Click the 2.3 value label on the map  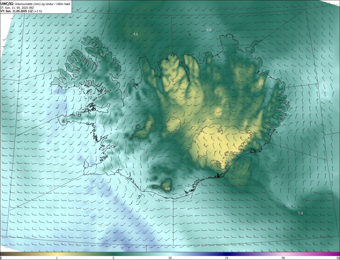[x=261, y=83]
